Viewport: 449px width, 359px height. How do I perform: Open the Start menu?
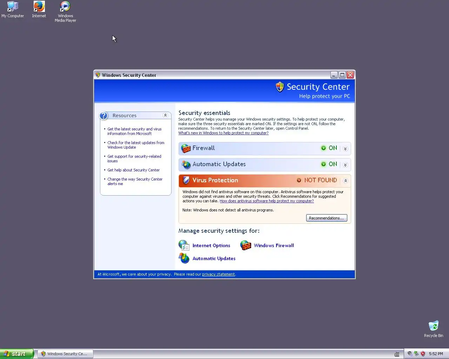(x=17, y=354)
